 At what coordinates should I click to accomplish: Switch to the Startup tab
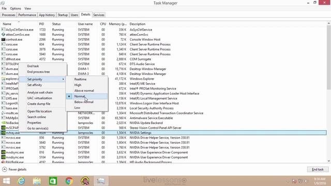[63, 15]
